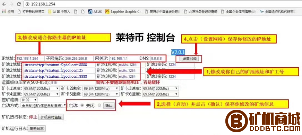Click the IP地址 field with 192.168.1.254
The height and width of the screenshot is (135, 302).
click(30, 58)
